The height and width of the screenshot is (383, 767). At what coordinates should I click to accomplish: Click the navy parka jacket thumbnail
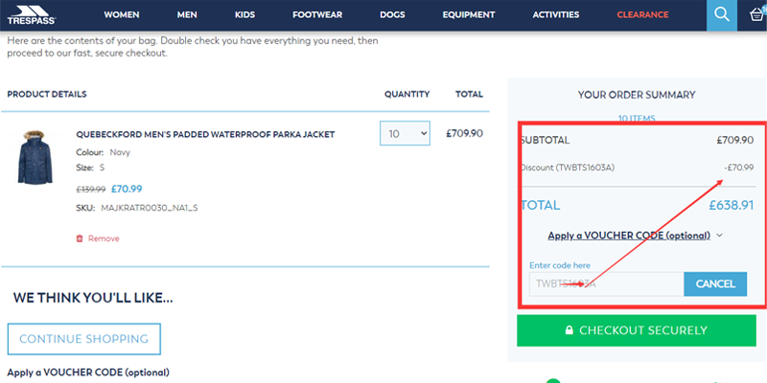coord(35,157)
